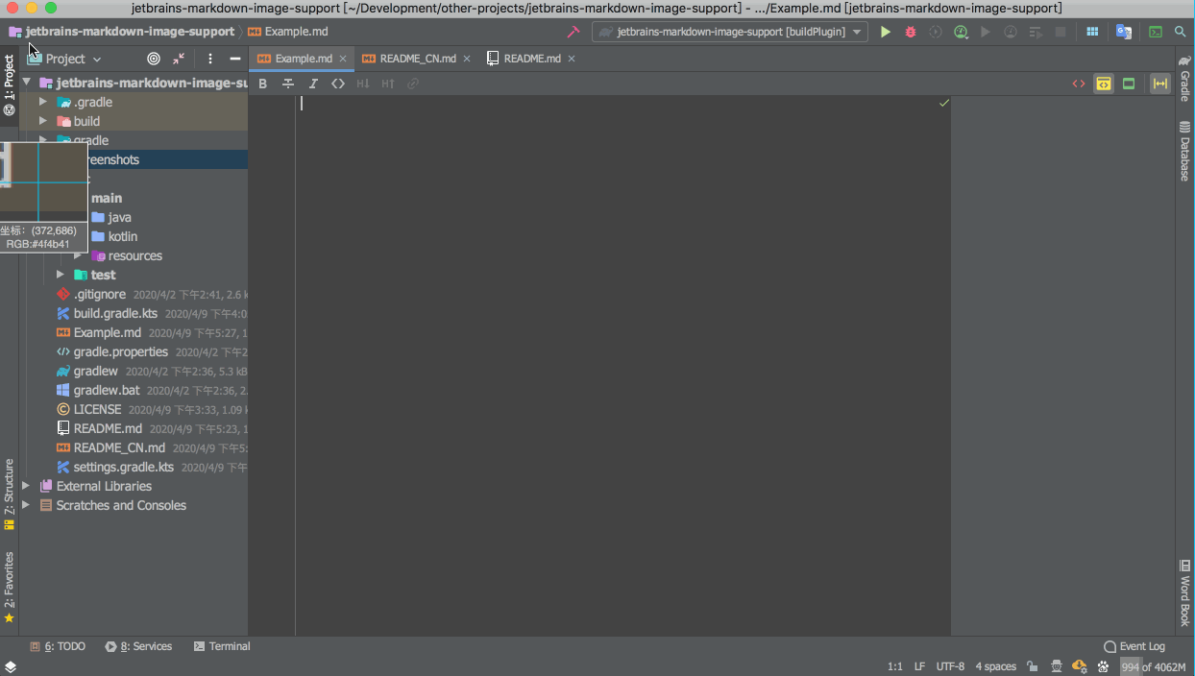1195x676 pixels.
Task: Open the Favorites tool window
Action: tap(10, 588)
